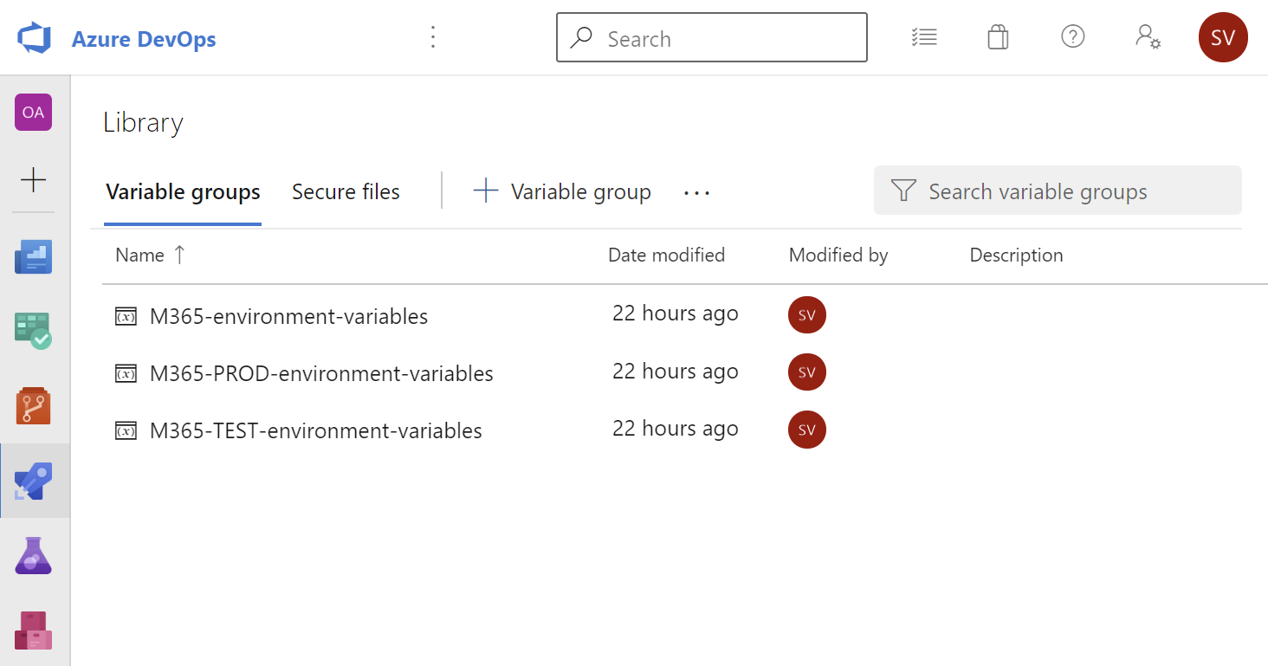The width and height of the screenshot is (1268, 666).
Task: Click the Description column header
Action: (1016, 255)
